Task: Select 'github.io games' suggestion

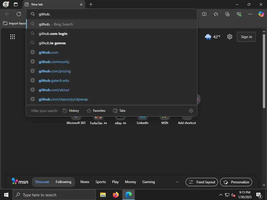Action: tap(112, 43)
